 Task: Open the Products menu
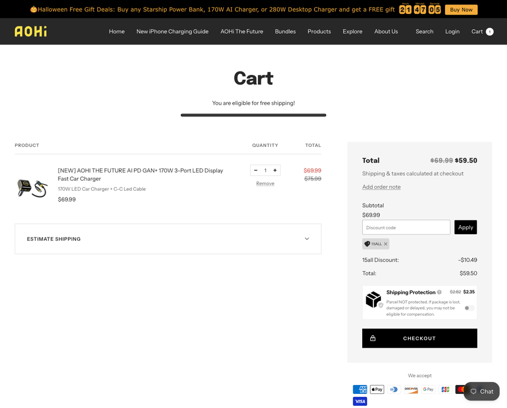[x=319, y=32]
